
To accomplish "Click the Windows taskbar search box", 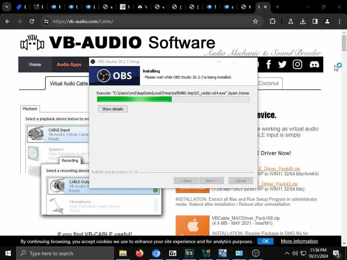I will (65, 253).
